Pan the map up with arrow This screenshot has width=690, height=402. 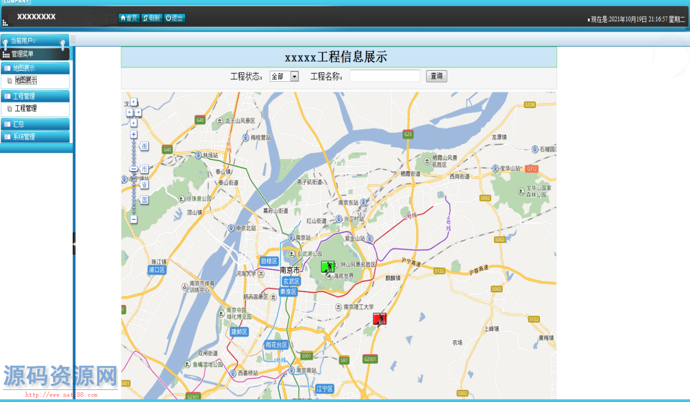click(133, 102)
